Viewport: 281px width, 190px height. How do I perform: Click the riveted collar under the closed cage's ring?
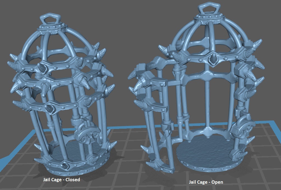pyautogui.click(x=53, y=28)
